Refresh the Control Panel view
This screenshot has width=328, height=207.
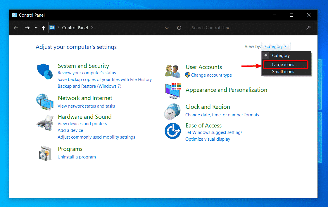[x=179, y=28]
